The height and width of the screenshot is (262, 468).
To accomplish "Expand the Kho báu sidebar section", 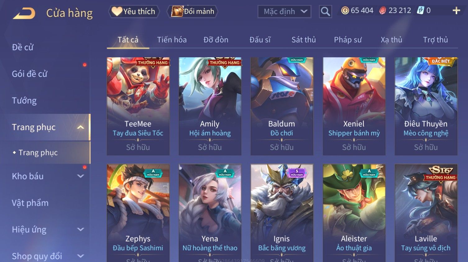I will [80, 176].
